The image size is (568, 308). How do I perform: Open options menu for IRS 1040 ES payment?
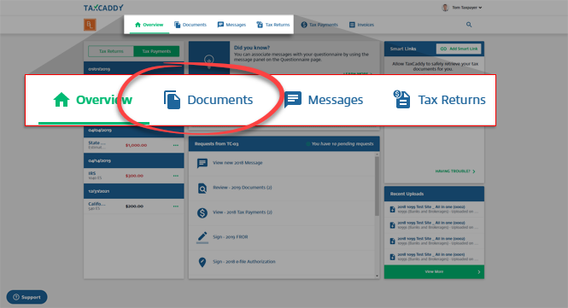point(176,176)
